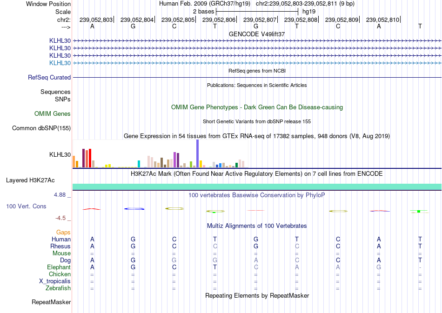Click the -4.5 PhyloP lower scale value
Image resolution: width=442 pixels, height=313 pixels.
click(x=60, y=218)
